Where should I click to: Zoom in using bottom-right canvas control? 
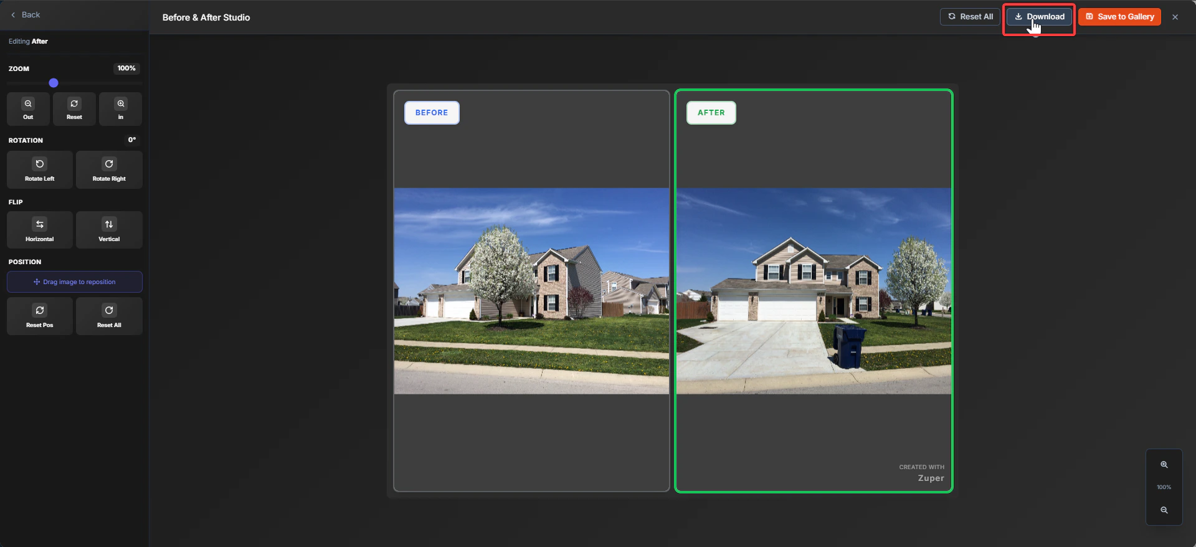[x=1164, y=465]
